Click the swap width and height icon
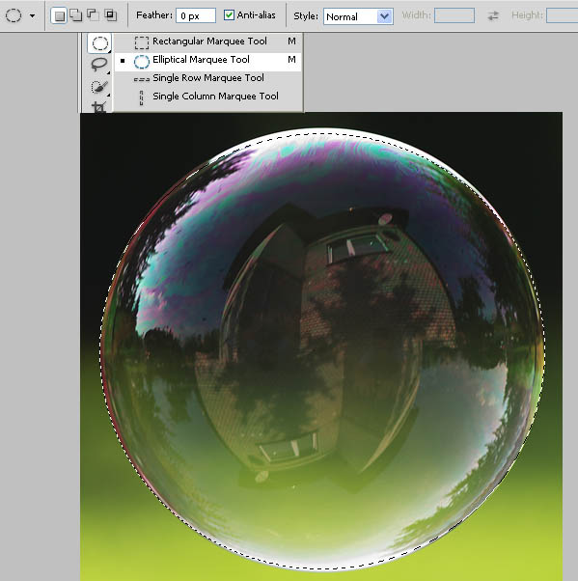Viewport: 578px width, 581px height. click(x=493, y=15)
